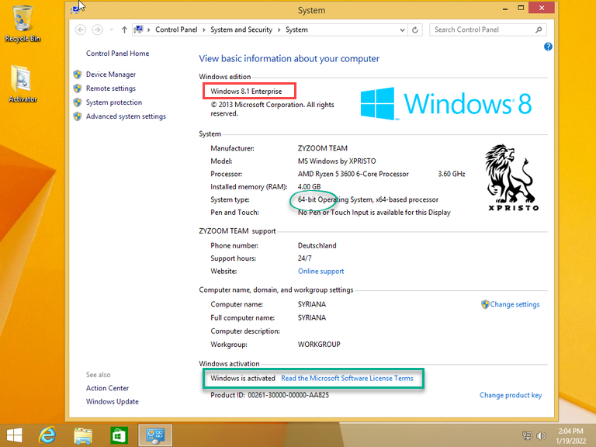Click the XPRISTO lion logo
The image size is (596, 447).
(x=513, y=177)
